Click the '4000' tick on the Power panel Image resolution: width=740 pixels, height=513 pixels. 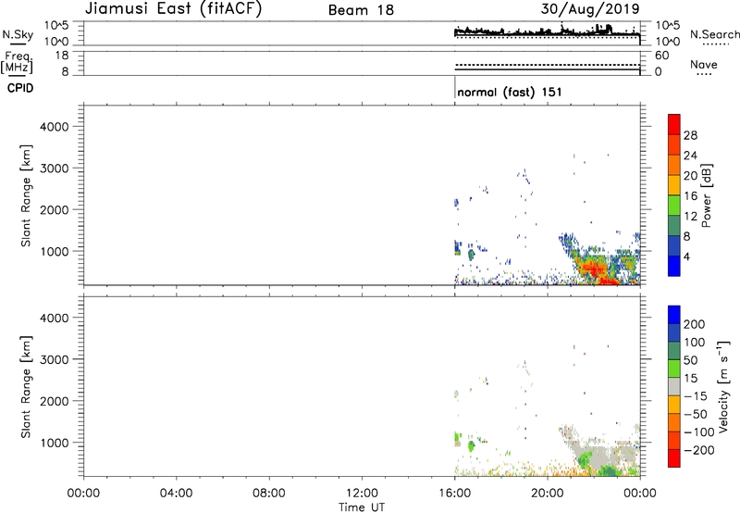pos(54,127)
